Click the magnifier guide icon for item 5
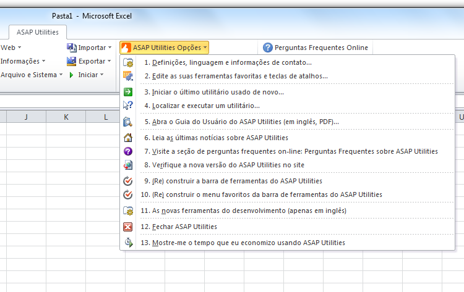This screenshot has height=292, width=464. tap(128, 122)
